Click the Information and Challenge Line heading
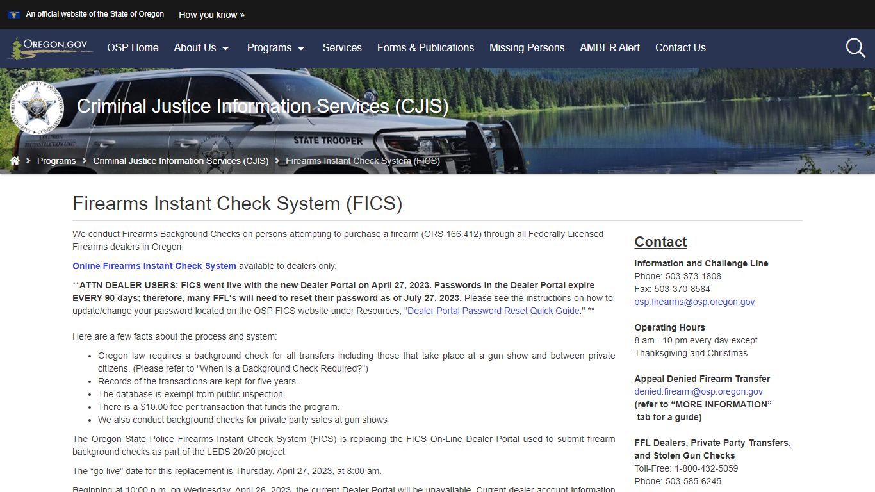The width and height of the screenshot is (875, 492). pos(701,263)
